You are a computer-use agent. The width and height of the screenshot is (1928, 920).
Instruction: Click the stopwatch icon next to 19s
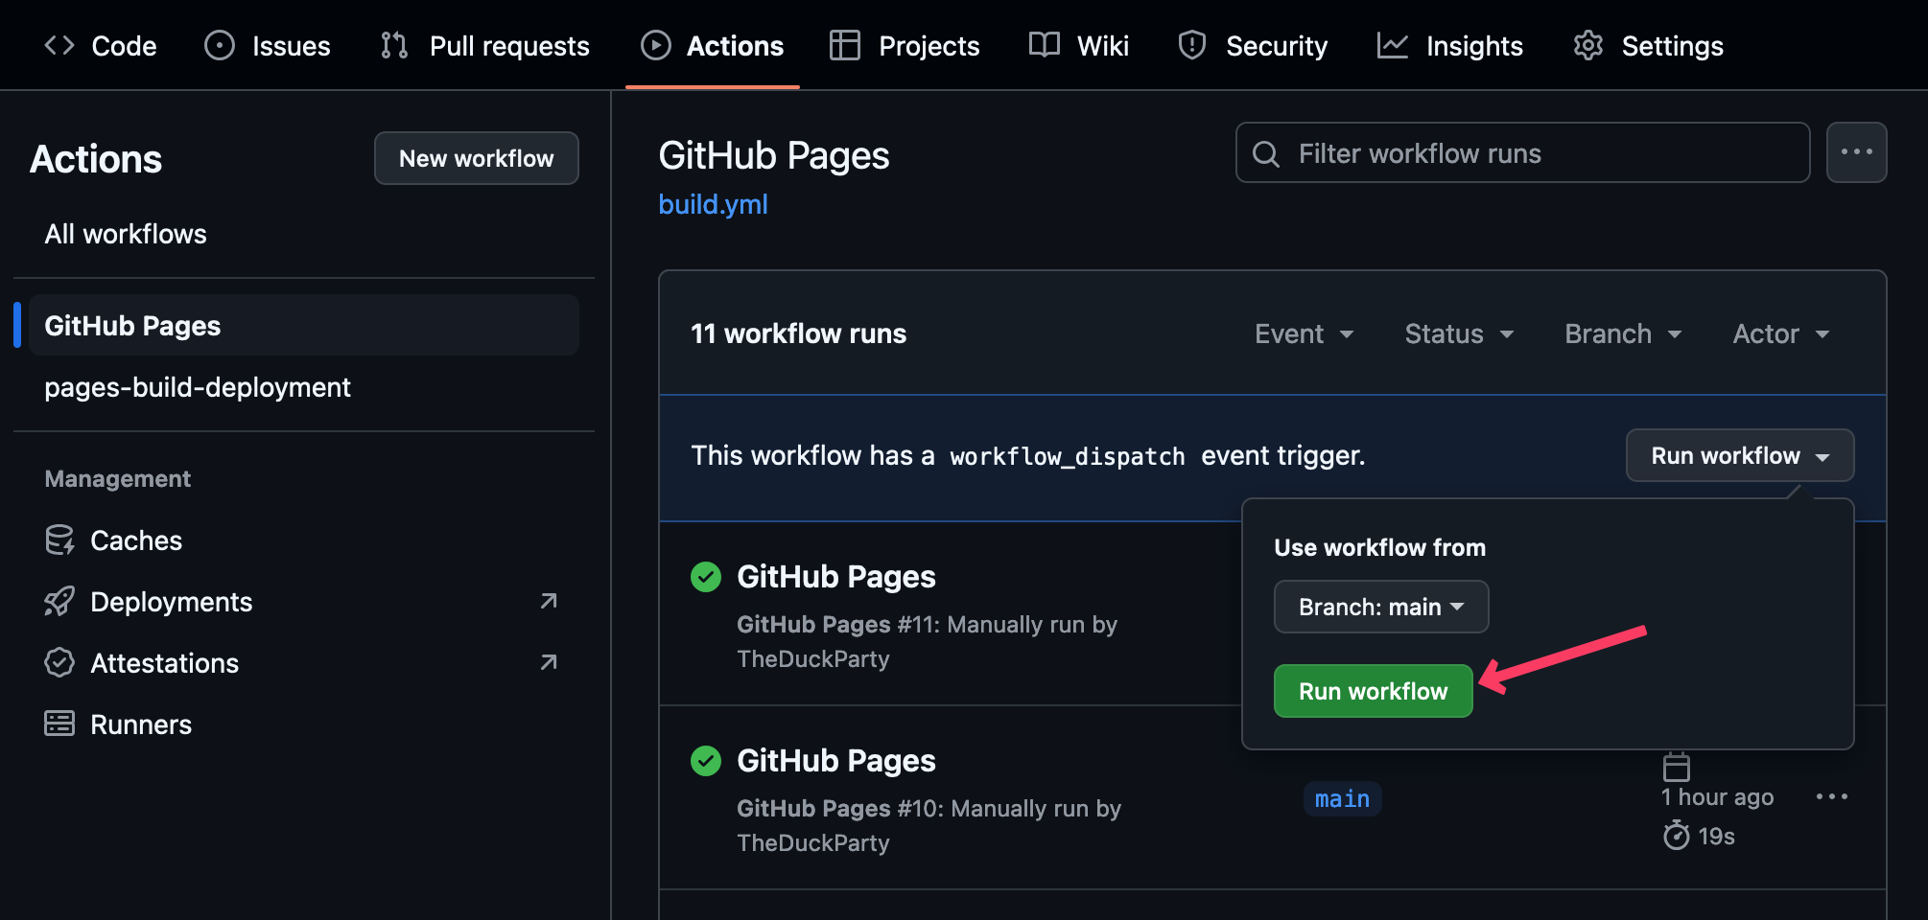tap(1677, 836)
